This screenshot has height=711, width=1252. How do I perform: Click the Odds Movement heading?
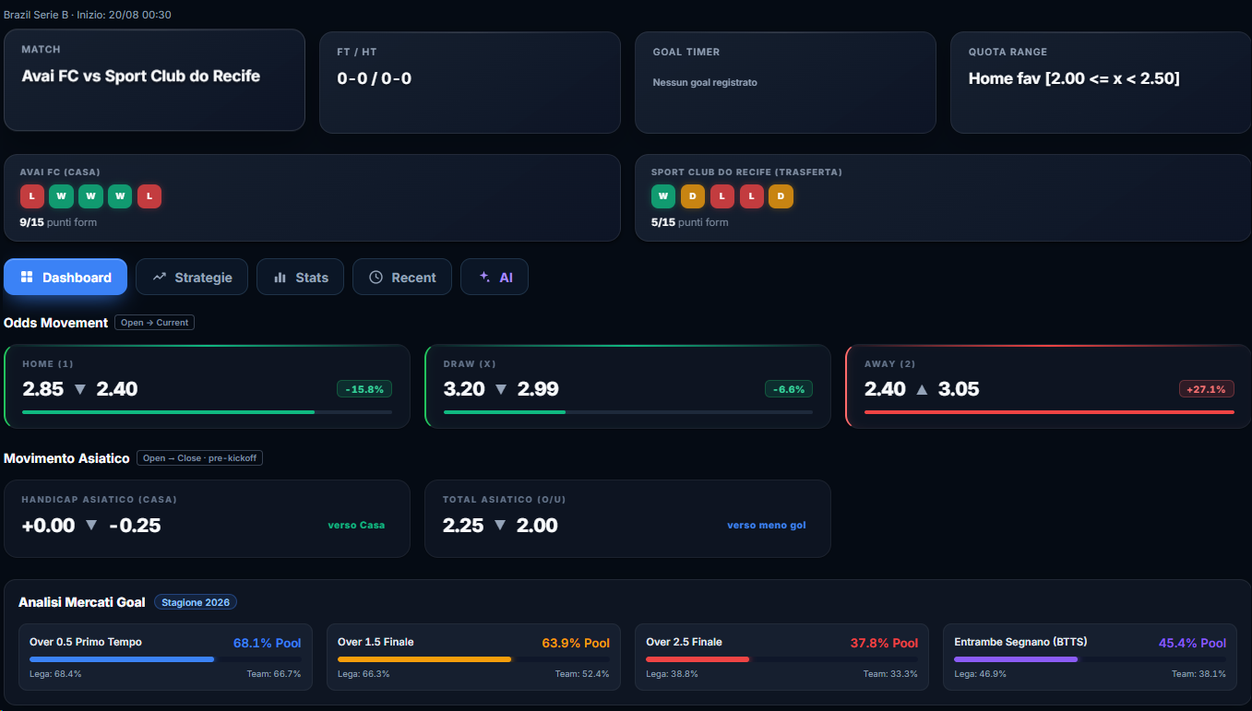point(55,323)
